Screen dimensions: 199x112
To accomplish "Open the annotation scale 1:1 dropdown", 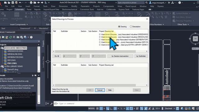I will pyautogui.click(x=158, y=109).
